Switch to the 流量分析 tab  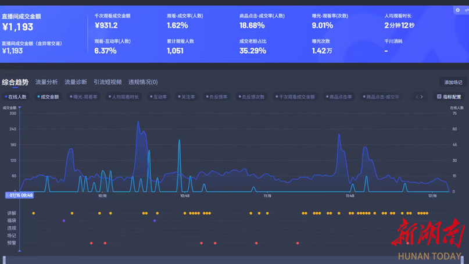point(46,82)
